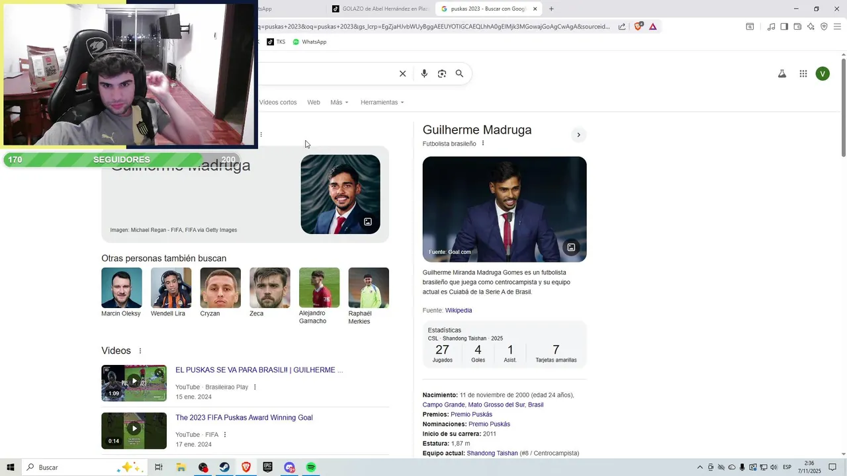Select the Web search filter
The image size is (847, 476).
tap(314, 102)
